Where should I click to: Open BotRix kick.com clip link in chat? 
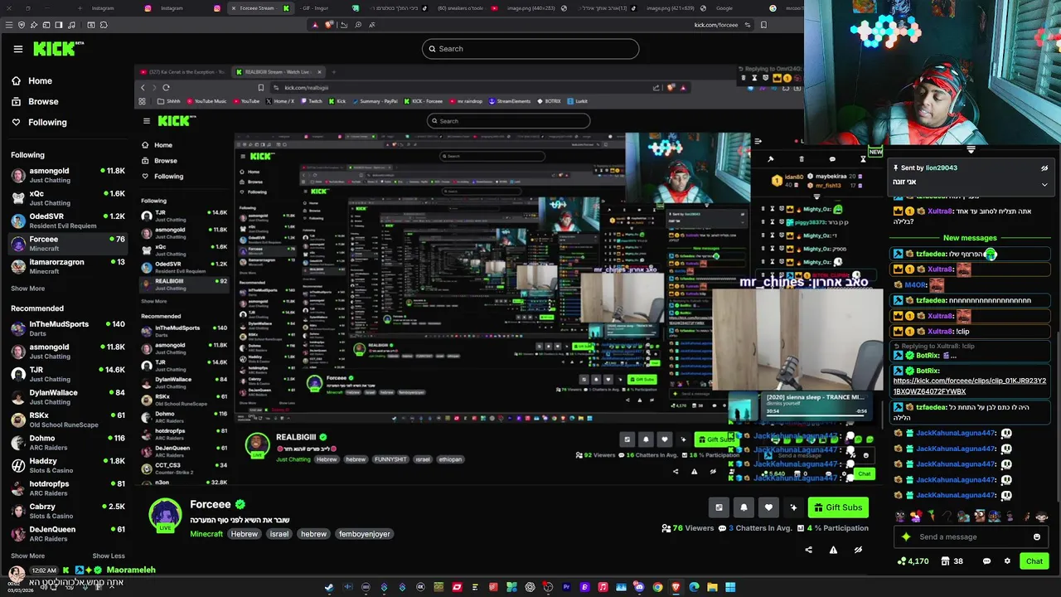click(969, 386)
